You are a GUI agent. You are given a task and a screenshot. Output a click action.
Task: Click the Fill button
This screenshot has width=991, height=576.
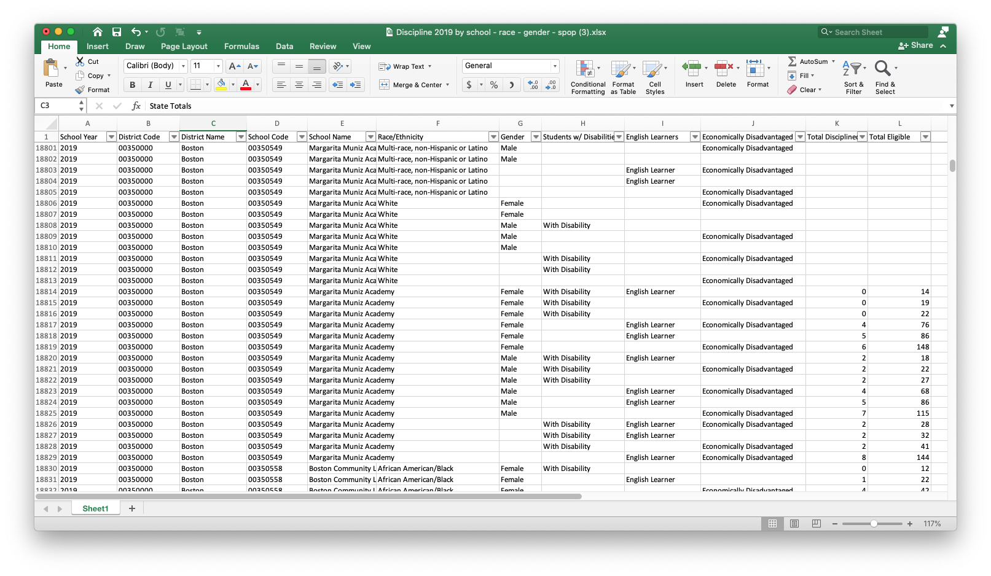801,76
